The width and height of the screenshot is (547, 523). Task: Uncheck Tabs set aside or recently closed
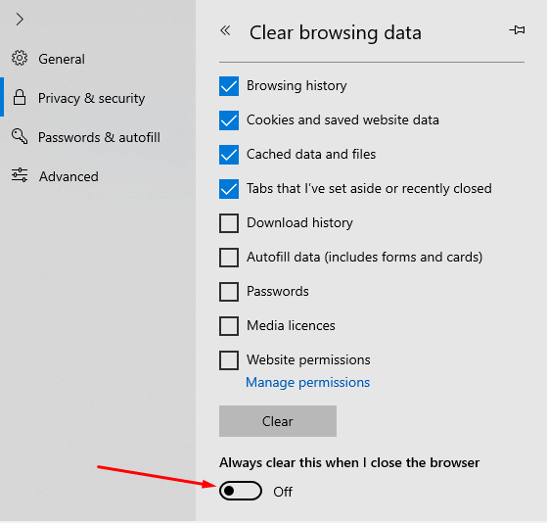[x=229, y=189]
